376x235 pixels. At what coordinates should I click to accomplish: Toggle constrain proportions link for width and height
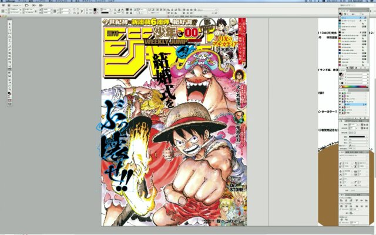[x=35, y=11]
